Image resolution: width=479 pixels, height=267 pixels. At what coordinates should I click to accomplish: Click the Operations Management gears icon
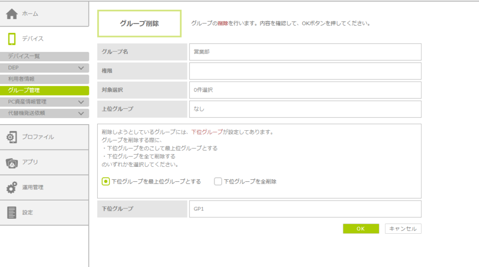[12, 187]
